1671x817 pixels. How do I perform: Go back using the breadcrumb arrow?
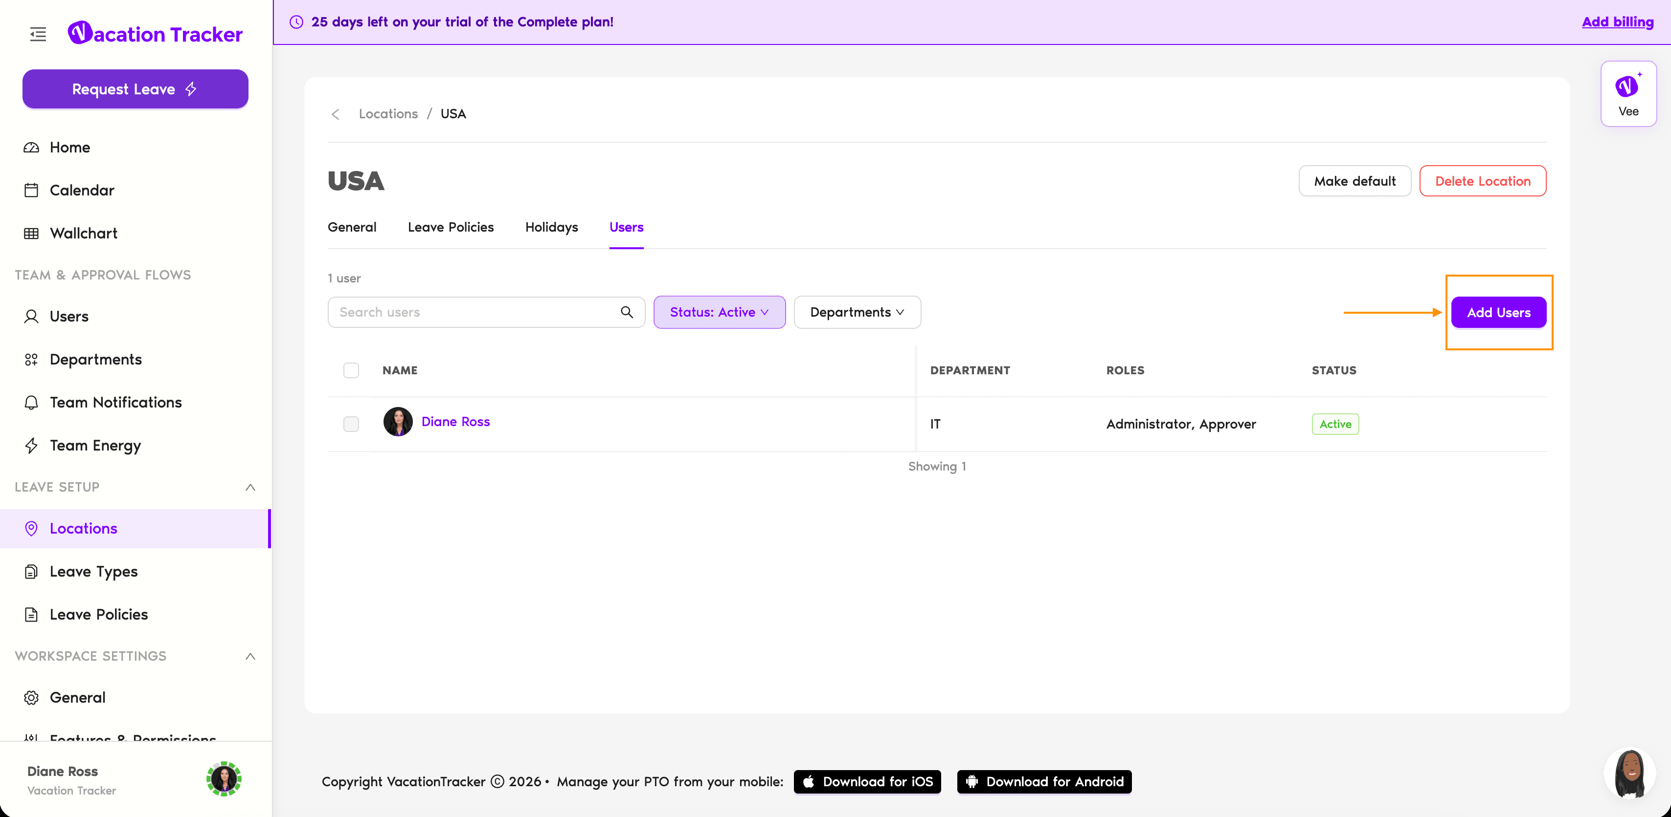336,114
